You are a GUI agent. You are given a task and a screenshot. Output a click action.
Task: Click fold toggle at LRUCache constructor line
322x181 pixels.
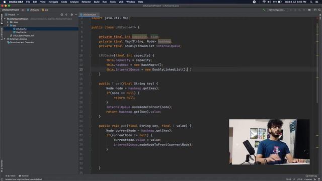(90, 55)
